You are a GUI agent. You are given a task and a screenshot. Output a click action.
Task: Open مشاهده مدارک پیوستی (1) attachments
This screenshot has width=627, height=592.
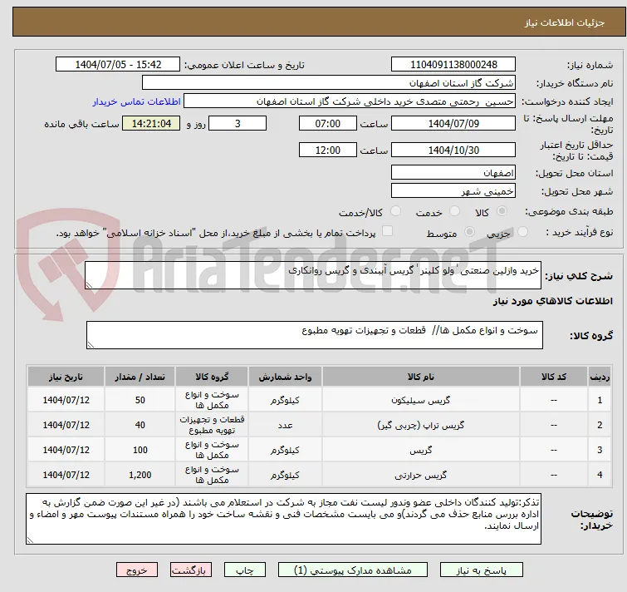point(353,570)
